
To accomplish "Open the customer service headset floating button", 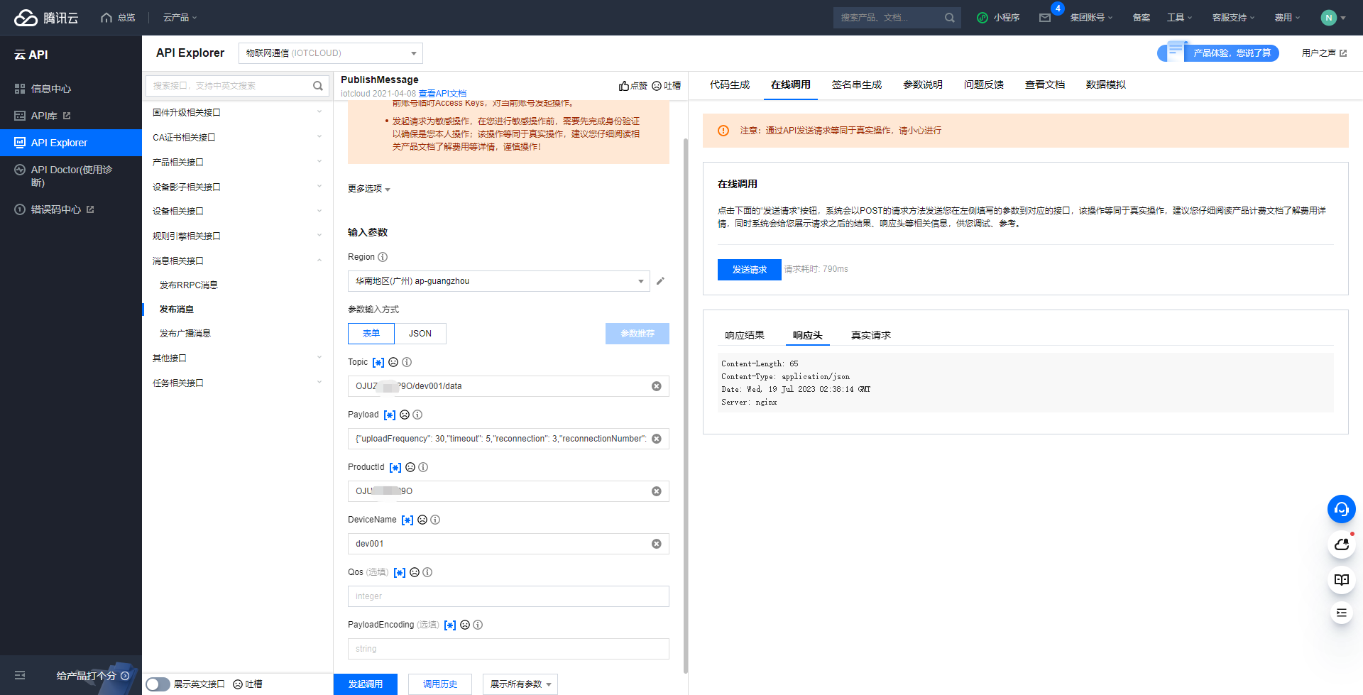I will click(1342, 509).
